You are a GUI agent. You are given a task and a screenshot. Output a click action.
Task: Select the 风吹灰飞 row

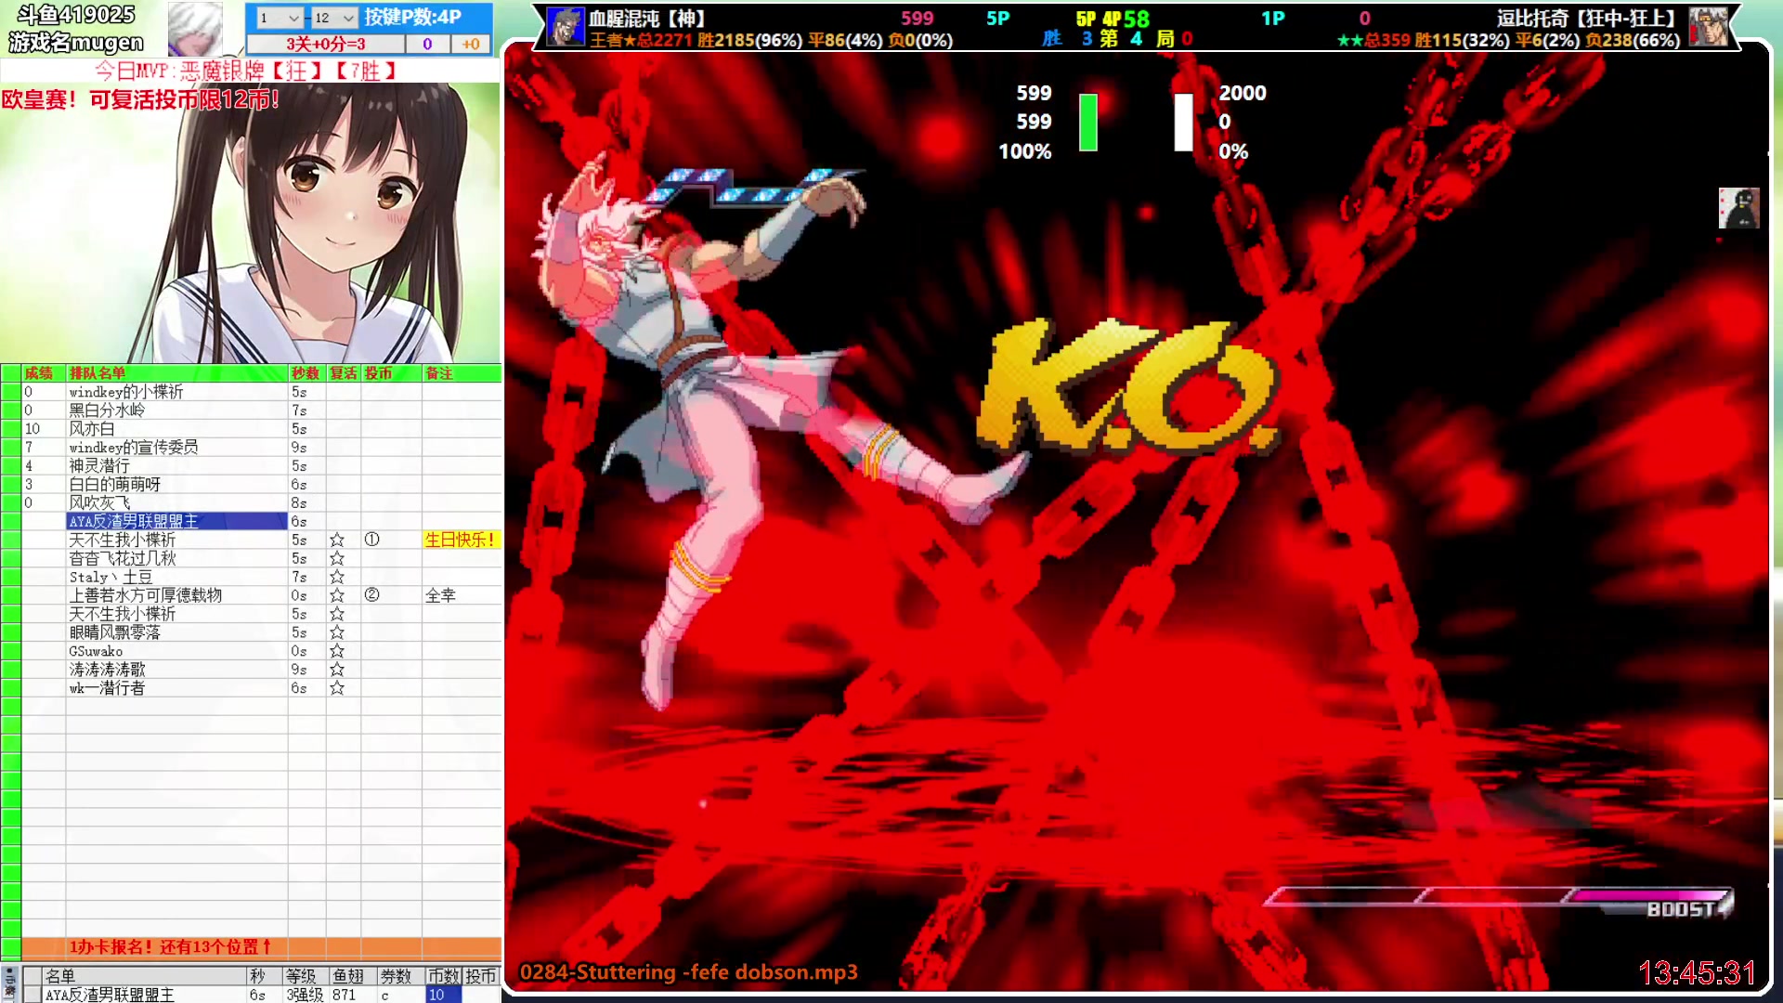click(x=251, y=503)
